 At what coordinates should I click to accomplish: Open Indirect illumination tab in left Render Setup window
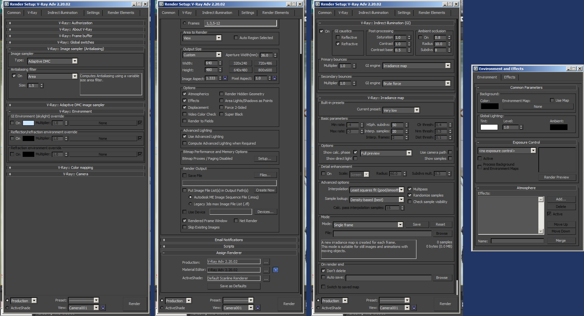62,13
